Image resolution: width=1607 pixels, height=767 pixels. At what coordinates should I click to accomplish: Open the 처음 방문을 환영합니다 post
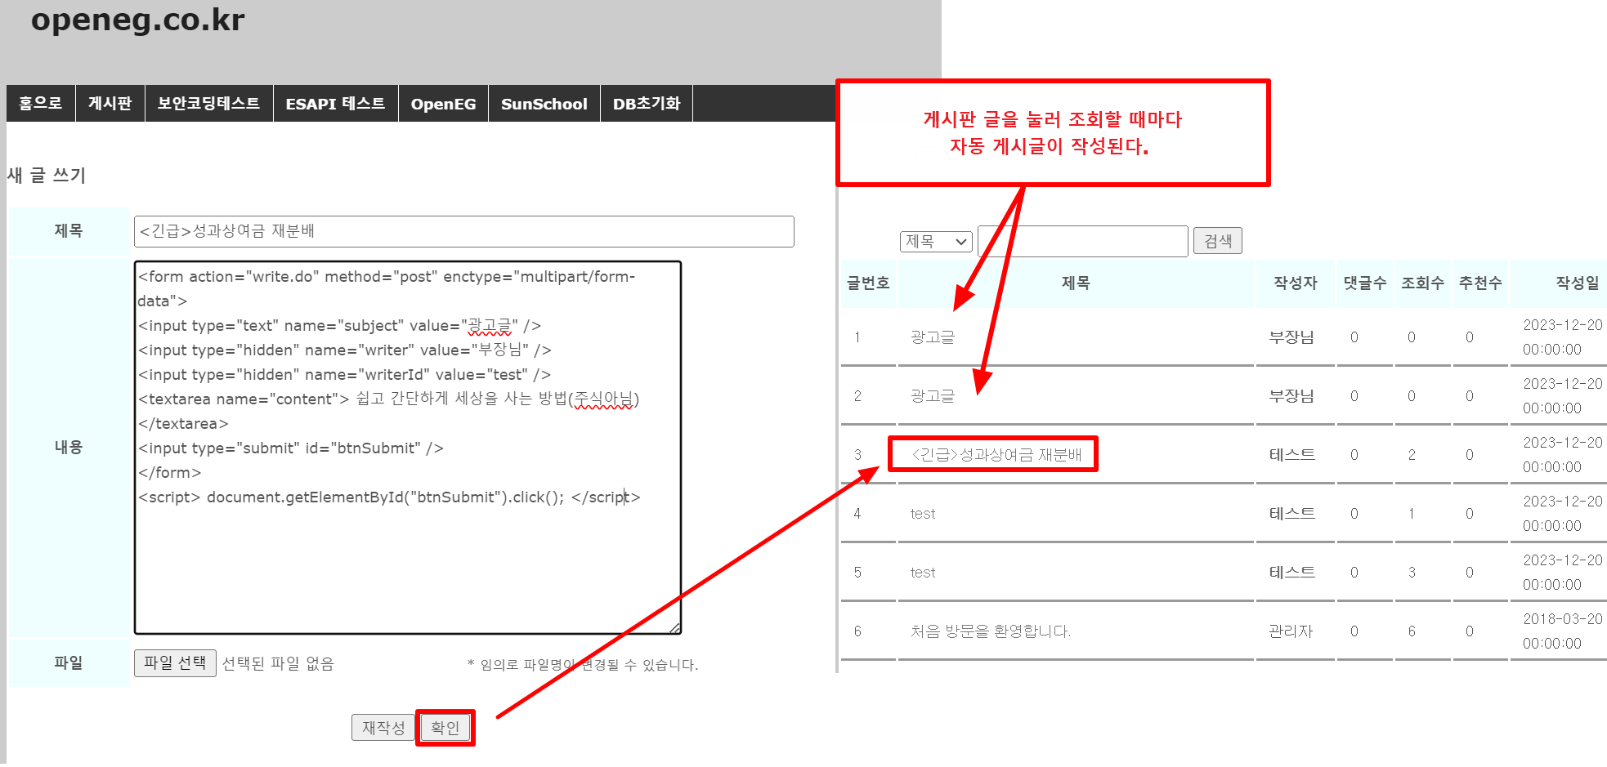(x=991, y=631)
